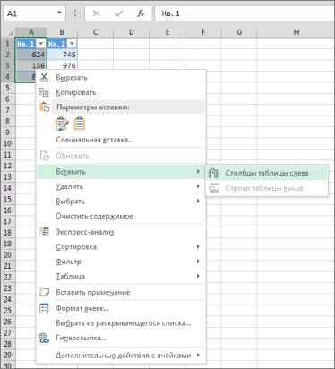Click the Copy icon in context menu
Viewport: 335px width, 369px height.
click(x=44, y=92)
